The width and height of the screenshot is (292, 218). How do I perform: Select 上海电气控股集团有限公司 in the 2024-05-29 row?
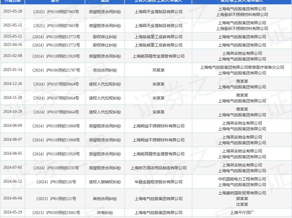[x=159, y=213]
